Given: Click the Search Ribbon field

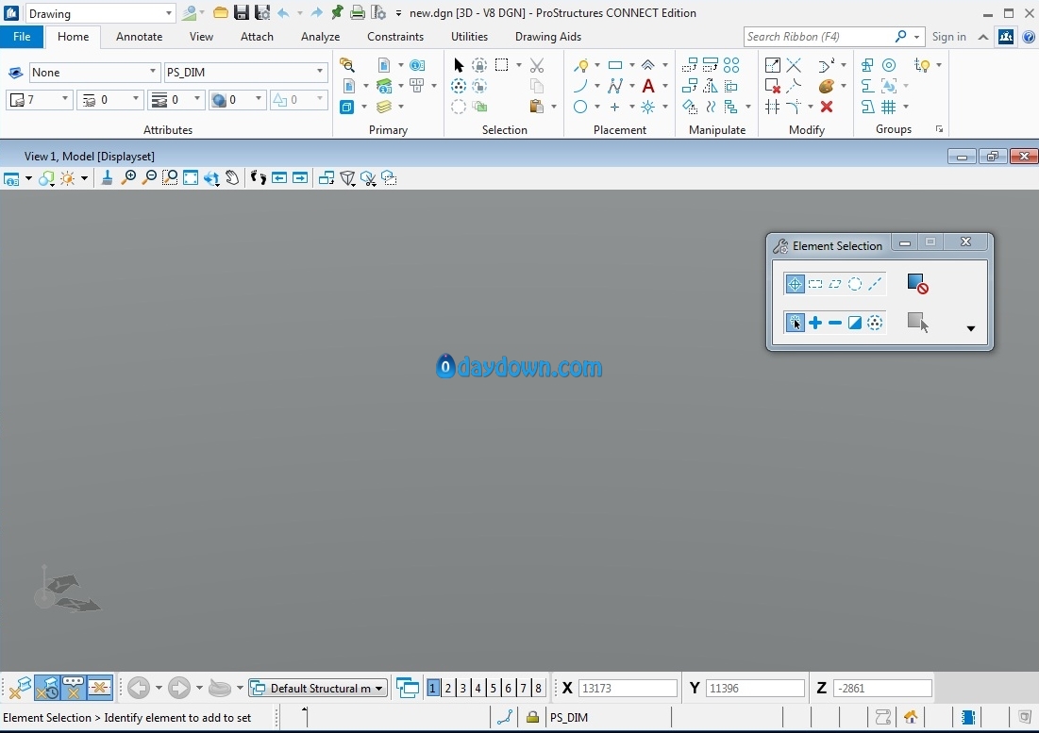Looking at the screenshot, I should [818, 37].
